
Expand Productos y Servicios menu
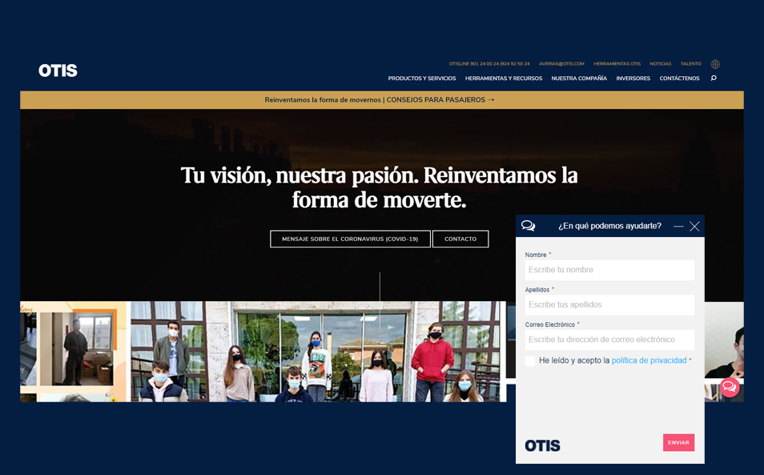point(422,78)
